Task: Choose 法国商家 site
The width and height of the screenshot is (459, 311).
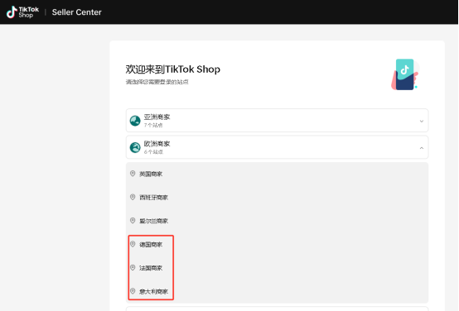Action: [151, 268]
